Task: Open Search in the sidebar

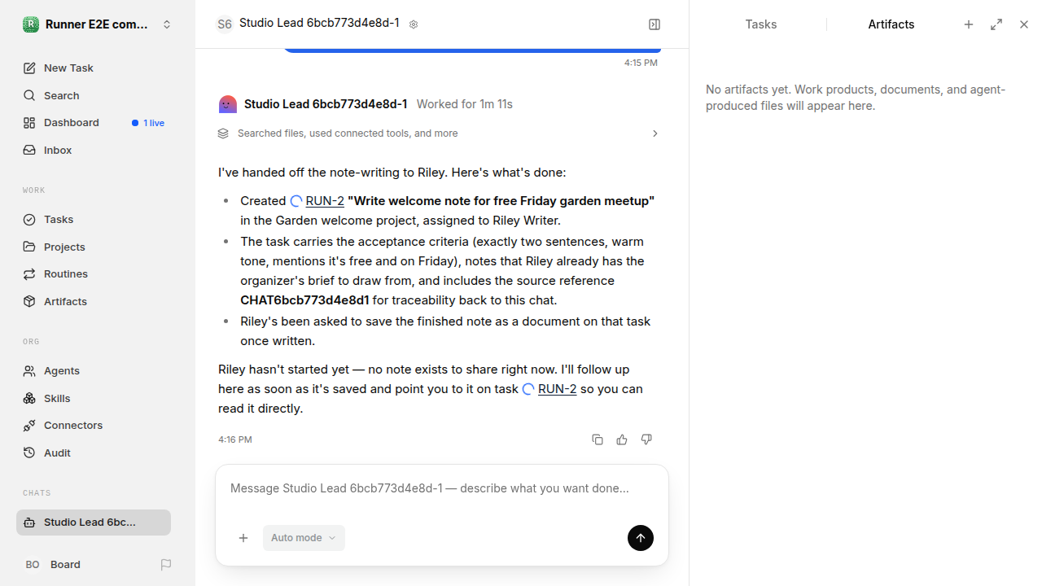Action: tap(94, 95)
